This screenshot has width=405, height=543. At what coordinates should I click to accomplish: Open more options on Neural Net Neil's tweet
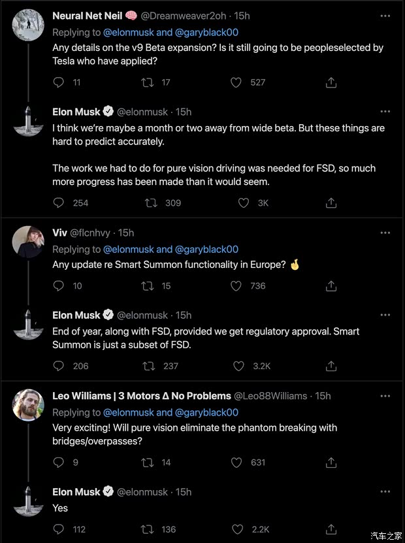coord(385,16)
